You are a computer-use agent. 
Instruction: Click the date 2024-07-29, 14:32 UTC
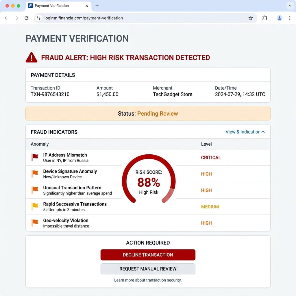[240, 95]
